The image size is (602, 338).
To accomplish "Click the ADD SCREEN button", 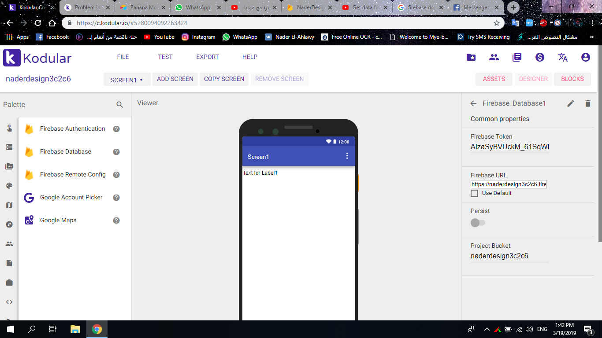I will coord(175,79).
